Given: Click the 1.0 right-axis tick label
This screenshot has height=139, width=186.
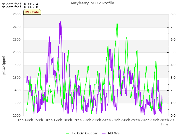Looking at the screenshot, I should click(x=173, y=103).
